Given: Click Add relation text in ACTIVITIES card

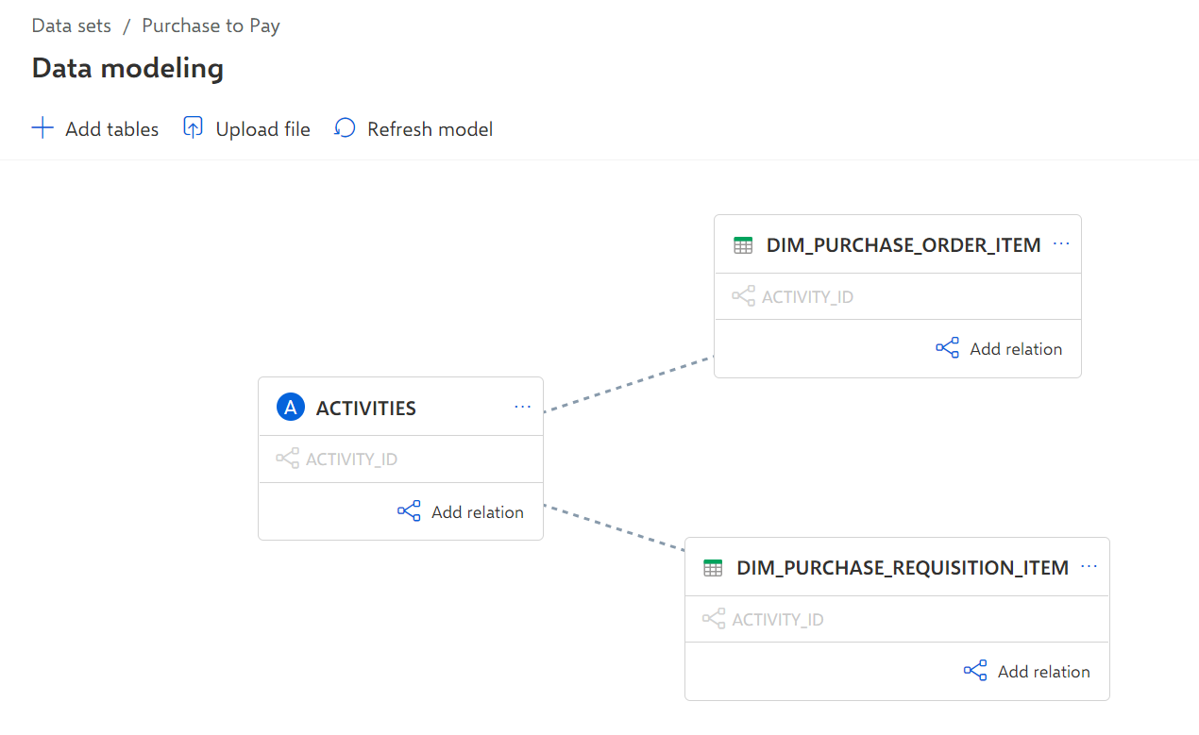Looking at the screenshot, I should [x=478, y=512].
